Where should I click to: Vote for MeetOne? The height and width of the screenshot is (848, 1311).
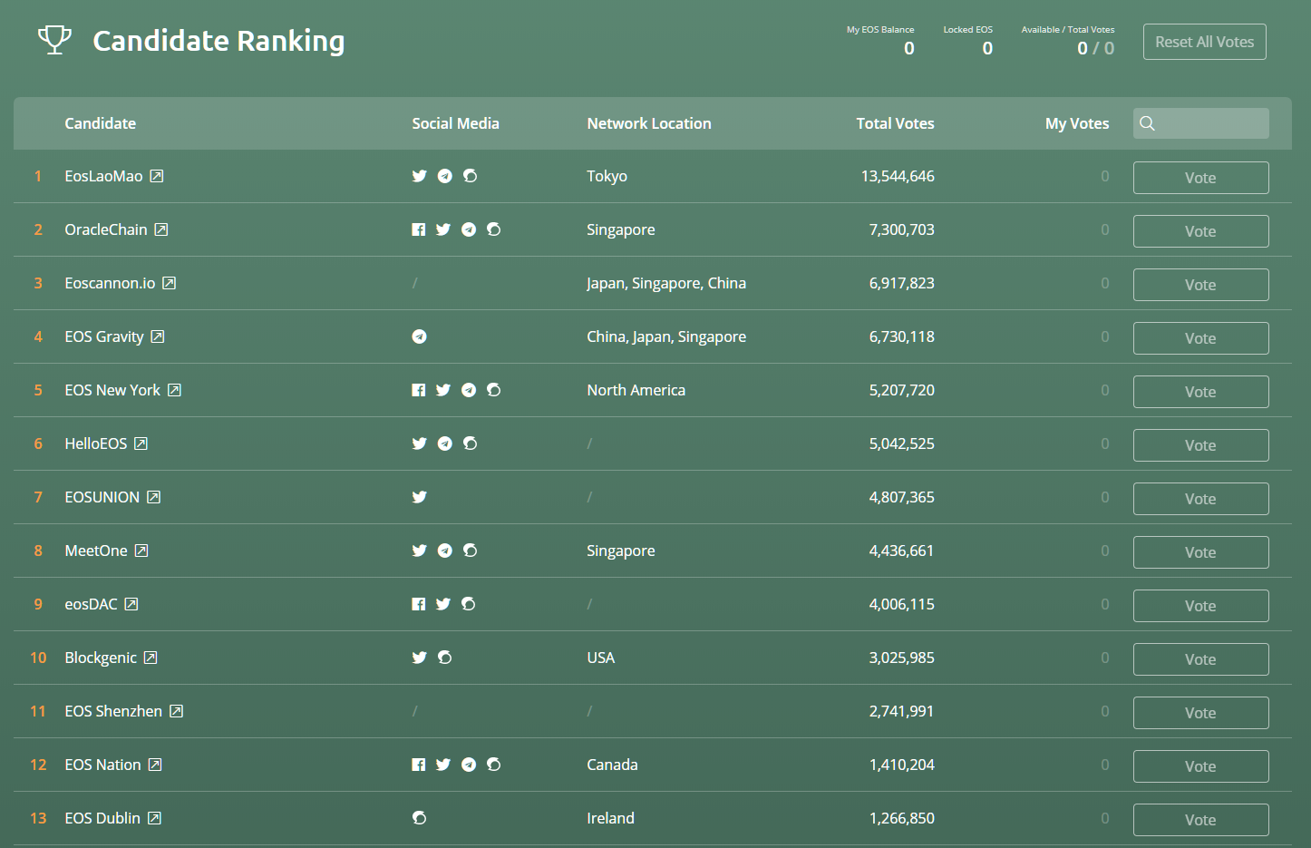[x=1200, y=552]
